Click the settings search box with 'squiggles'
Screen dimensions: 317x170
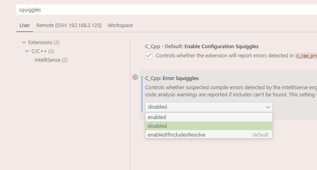pos(159,9)
